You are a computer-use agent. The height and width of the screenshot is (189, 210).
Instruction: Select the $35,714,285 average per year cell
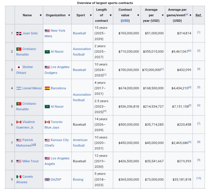(153, 124)
